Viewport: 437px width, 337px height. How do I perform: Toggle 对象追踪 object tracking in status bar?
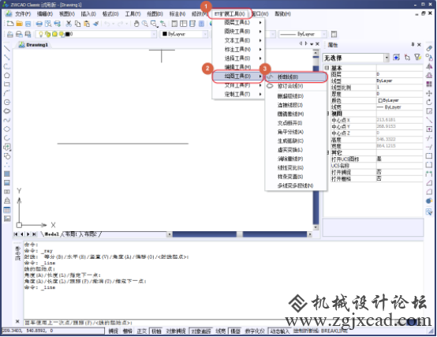pos(200,331)
